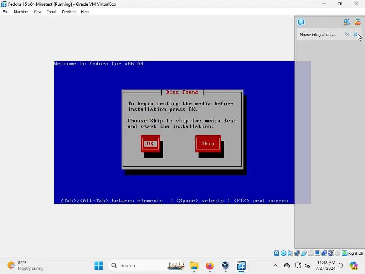365x274 pixels.
Task: Expand the hidden system tray icons chevron
Action: pyautogui.click(x=276, y=265)
